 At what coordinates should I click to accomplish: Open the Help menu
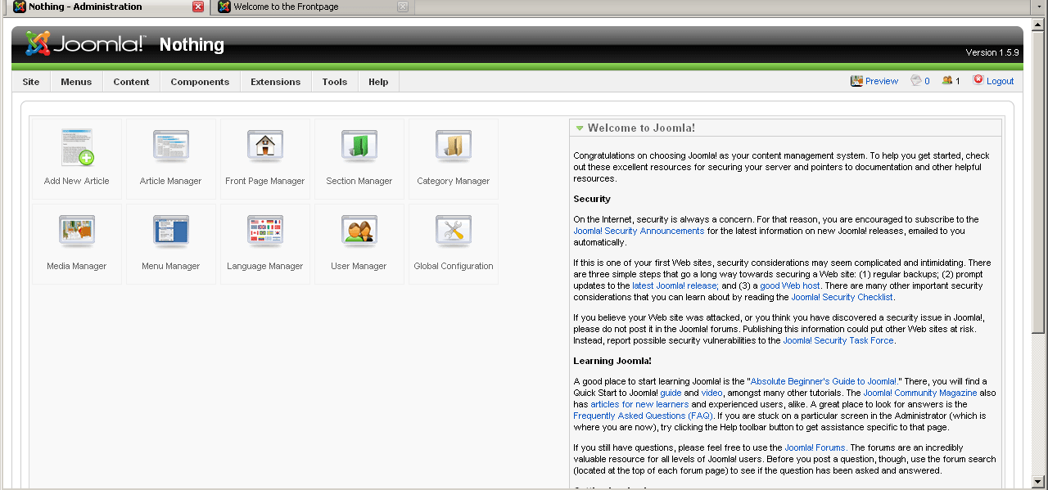(x=378, y=82)
